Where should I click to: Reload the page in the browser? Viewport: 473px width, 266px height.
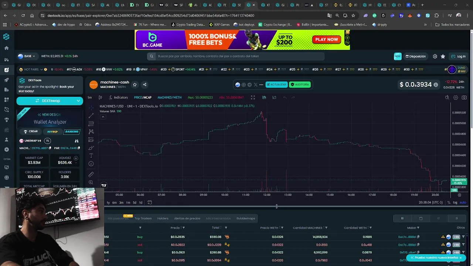point(23,16)
